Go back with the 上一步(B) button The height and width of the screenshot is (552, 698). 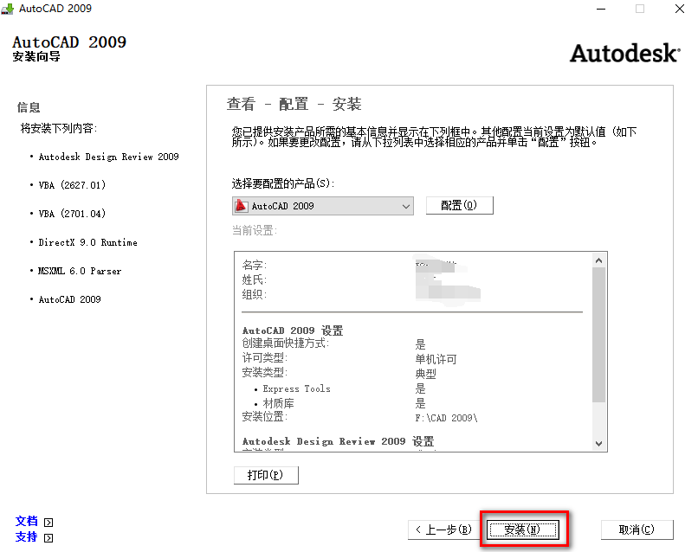pyautogui.click(x=443, y=529)
